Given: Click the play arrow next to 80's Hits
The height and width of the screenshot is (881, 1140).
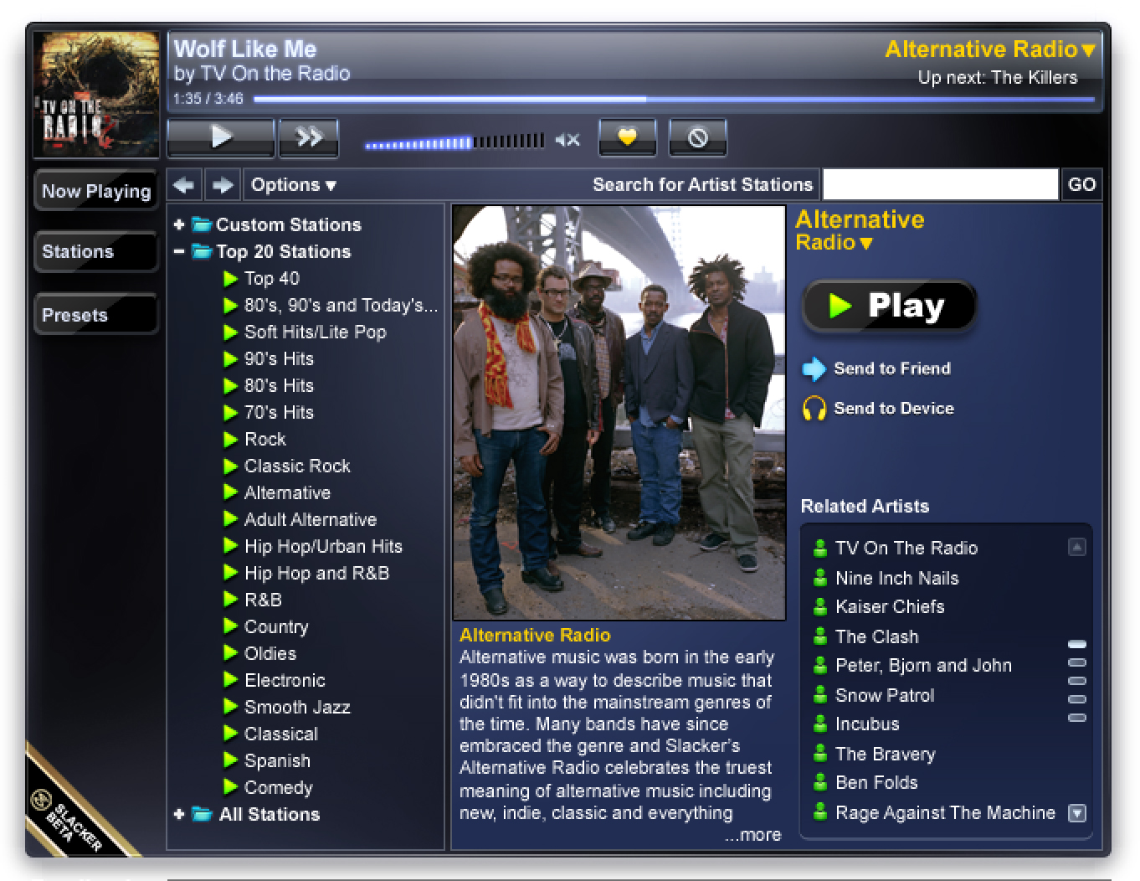Looking at the screenshot, I should click(x=231, y=385).
